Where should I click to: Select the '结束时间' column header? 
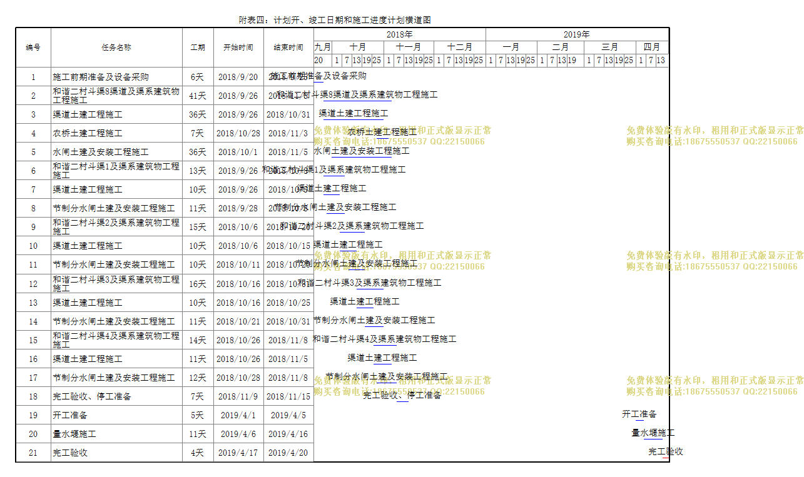288,48
